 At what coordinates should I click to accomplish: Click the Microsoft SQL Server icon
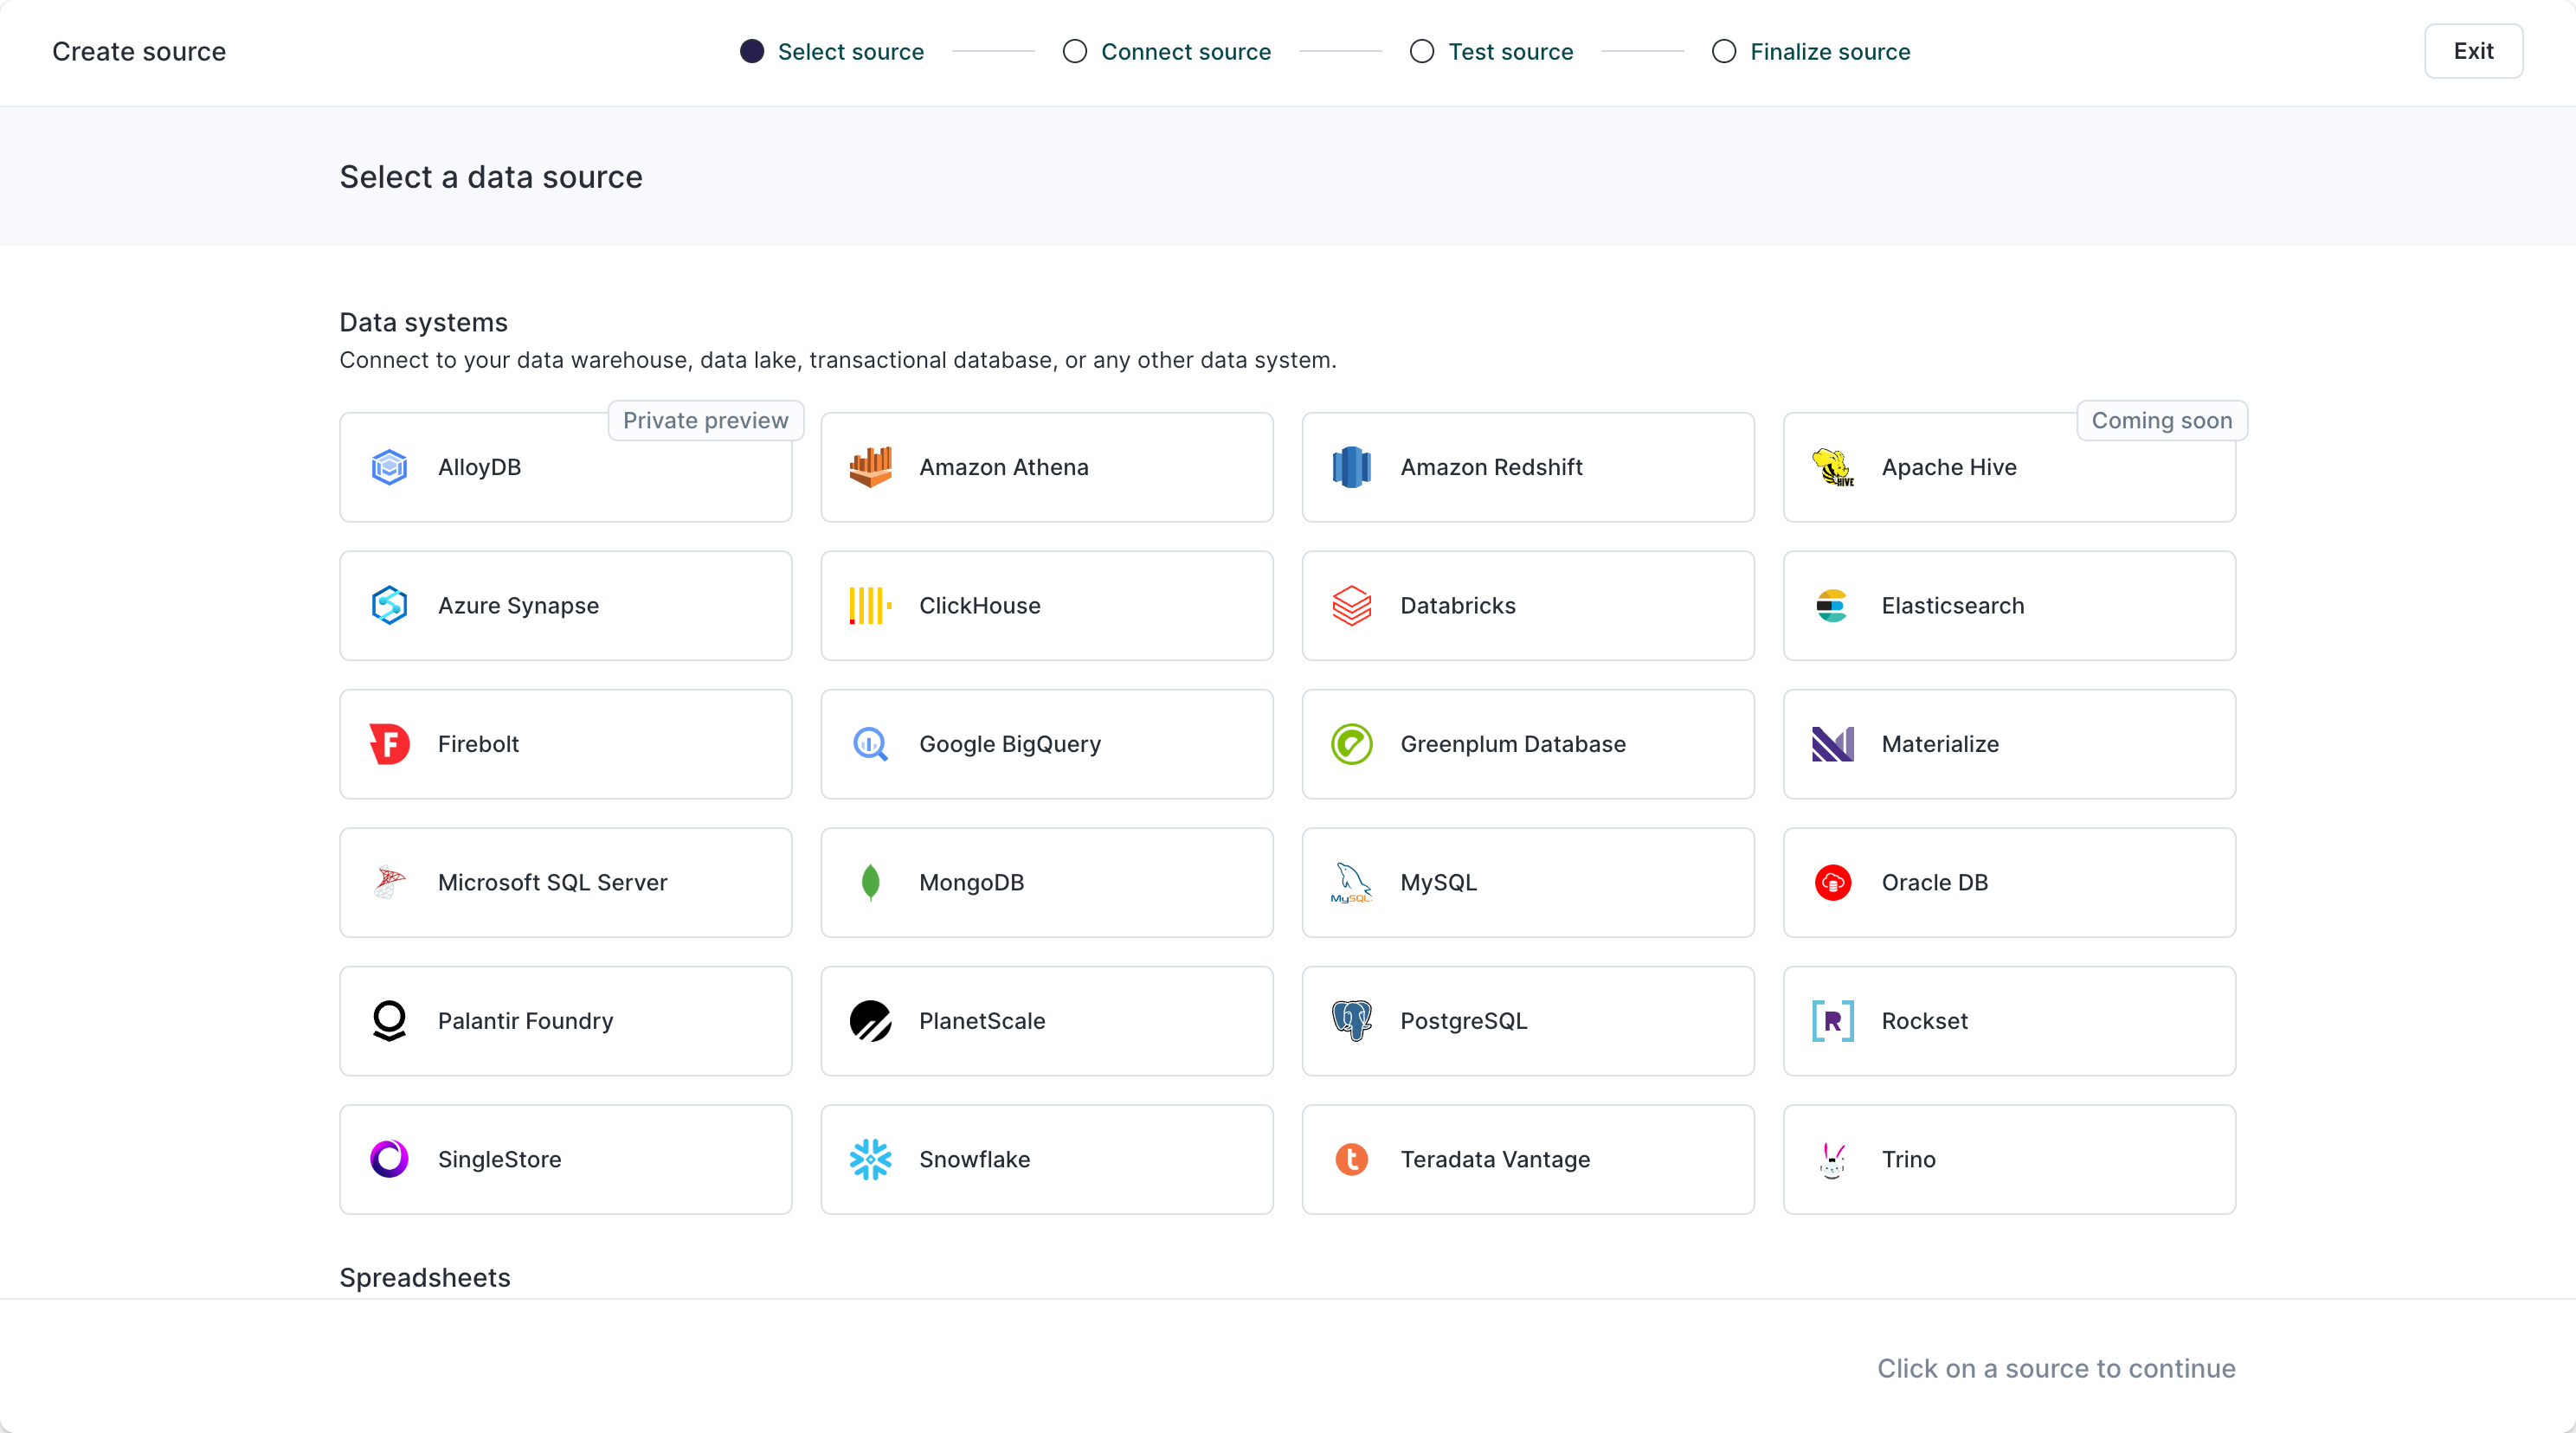coord(389,882)
